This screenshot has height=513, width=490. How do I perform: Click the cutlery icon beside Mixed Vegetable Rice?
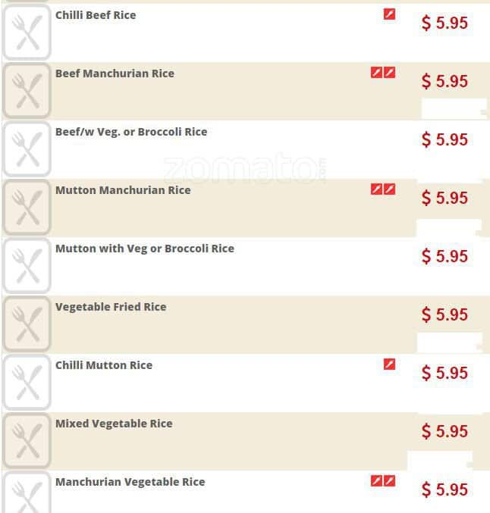click(27, 442)
